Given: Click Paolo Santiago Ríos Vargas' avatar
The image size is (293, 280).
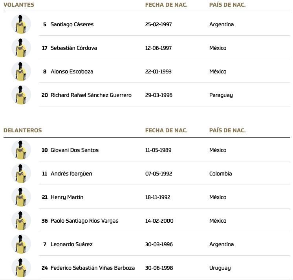Looking at the screenshot, I should pyautogui.click(x=21, y=221).
